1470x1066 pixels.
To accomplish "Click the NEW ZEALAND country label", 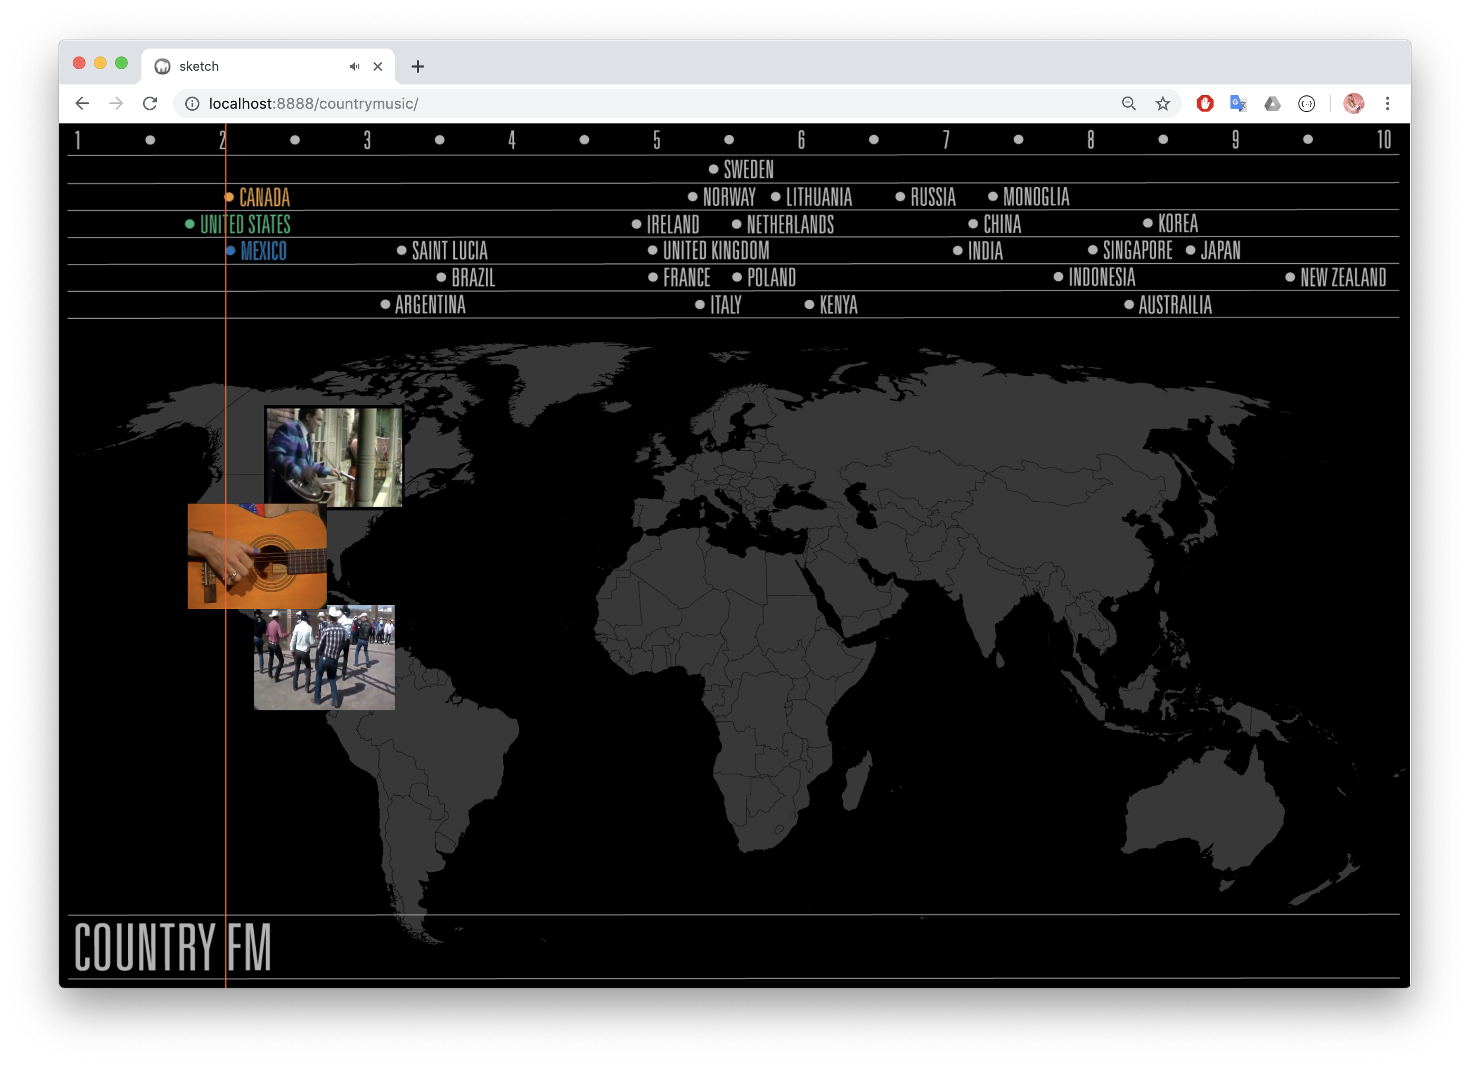I will [x=1343, y=278].
